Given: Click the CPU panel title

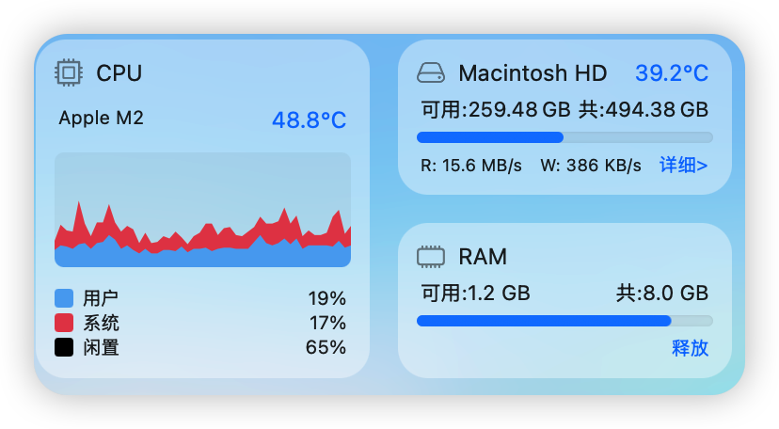Looking at the screenshot, I should point(119,73).
